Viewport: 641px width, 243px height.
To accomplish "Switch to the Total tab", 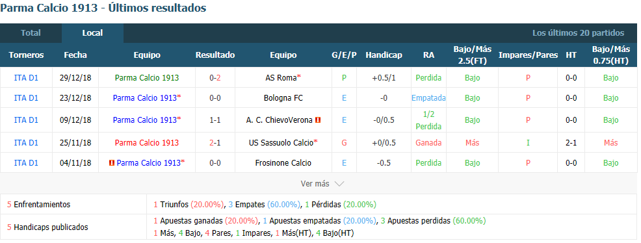I will [31, 33].
